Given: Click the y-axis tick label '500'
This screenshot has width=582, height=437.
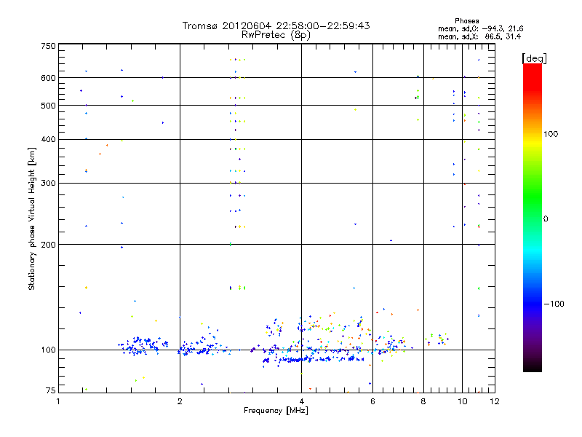Looking at the screenshot, I should coord(49,106).
